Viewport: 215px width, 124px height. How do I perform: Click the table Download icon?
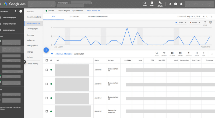click(x=189, y=54)
